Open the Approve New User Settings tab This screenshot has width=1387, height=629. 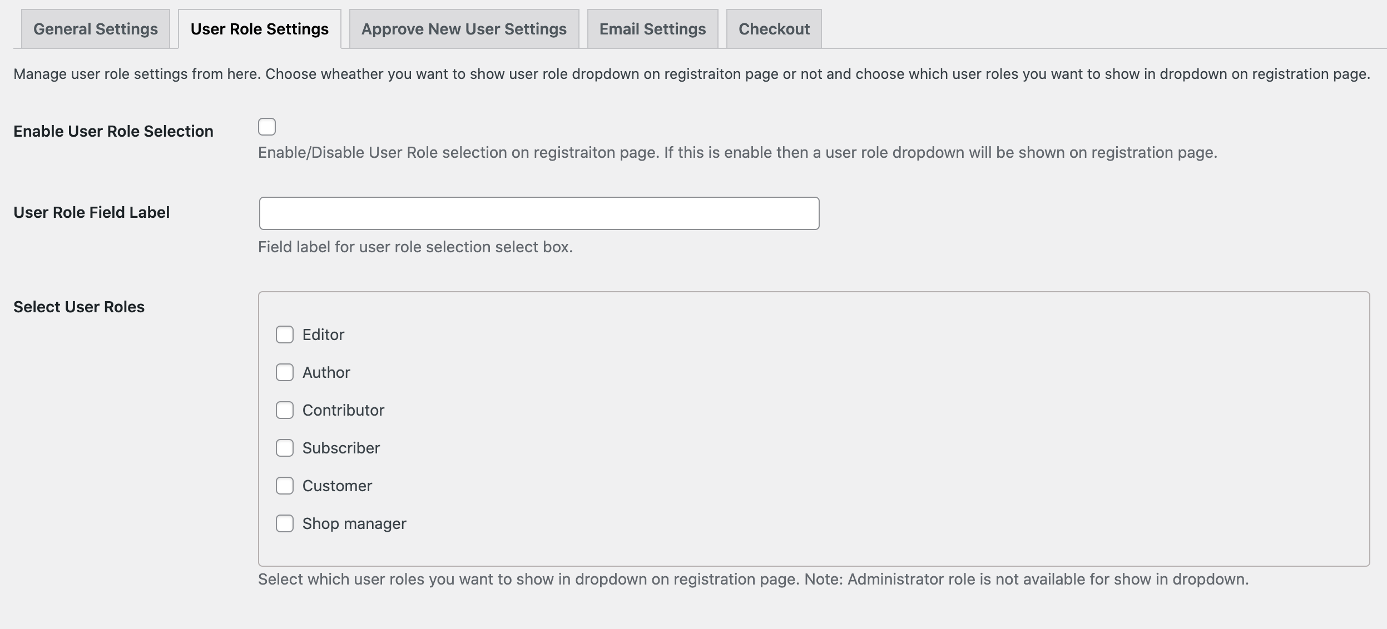(x=463, y=28)
